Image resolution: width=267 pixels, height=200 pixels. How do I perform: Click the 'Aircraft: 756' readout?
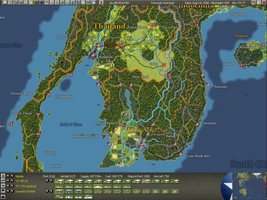161,176
